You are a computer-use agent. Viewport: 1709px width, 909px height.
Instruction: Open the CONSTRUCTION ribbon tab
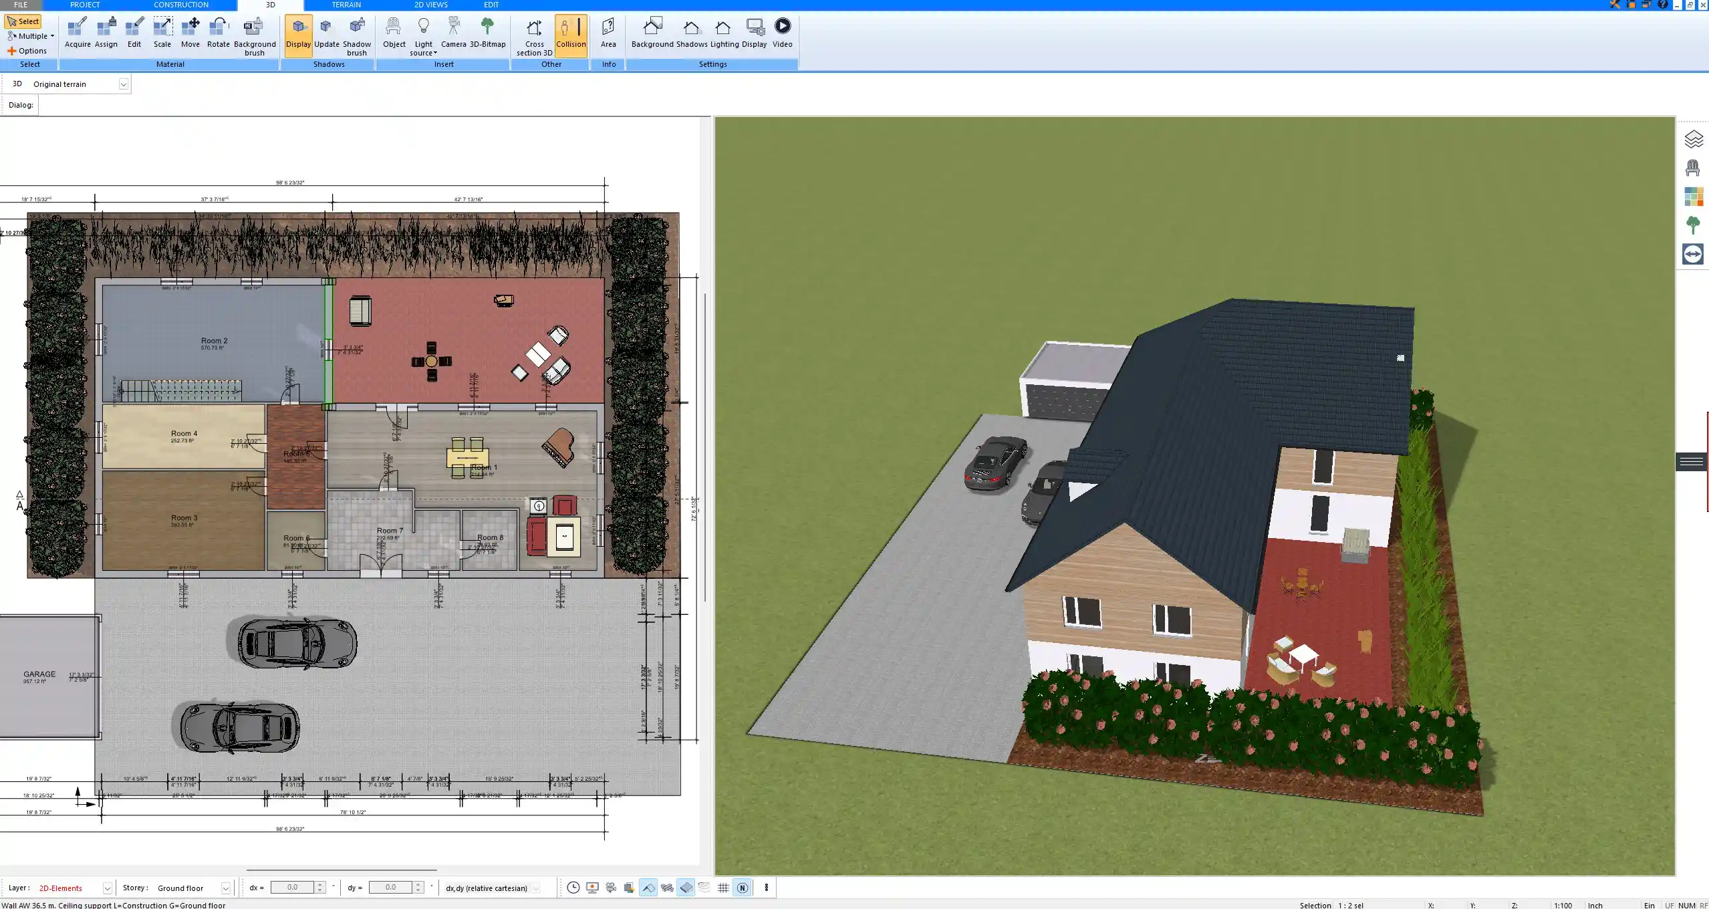tap(180, 5)
